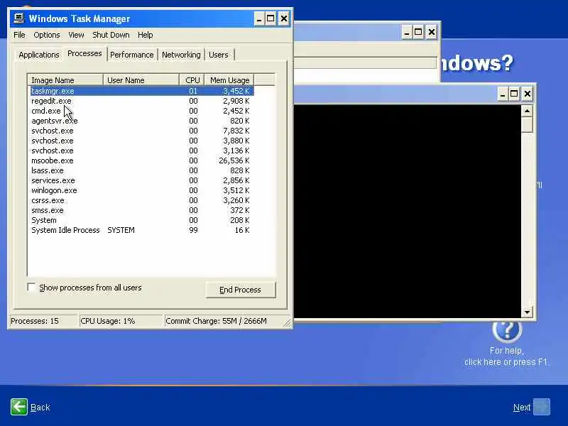Open the File menu
Image resolution: width=568 pixels, height=426 pixels.
tap(19, 35)
